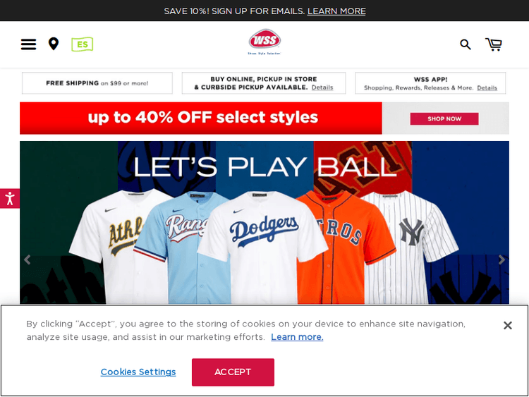Open the store locator pin icon
The width and height of the screenshot is (529, 397).
(54, 44)
